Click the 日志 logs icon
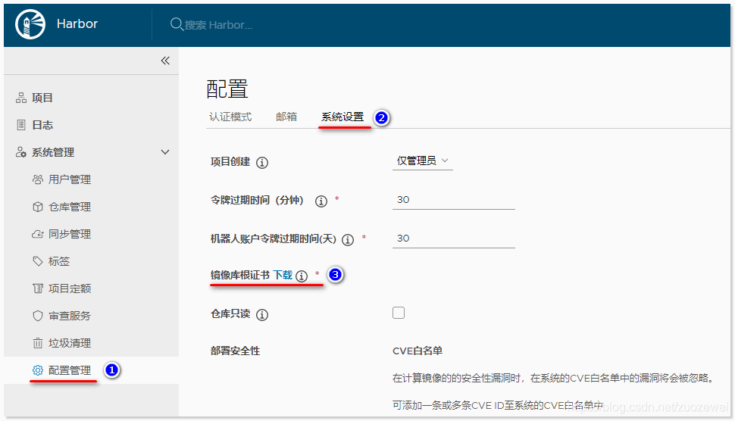Screen dimensions: 735x421 21,125
